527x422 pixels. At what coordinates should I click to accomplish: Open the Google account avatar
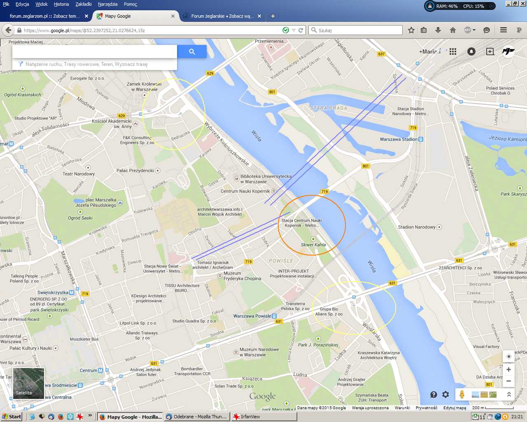point(508,52)
